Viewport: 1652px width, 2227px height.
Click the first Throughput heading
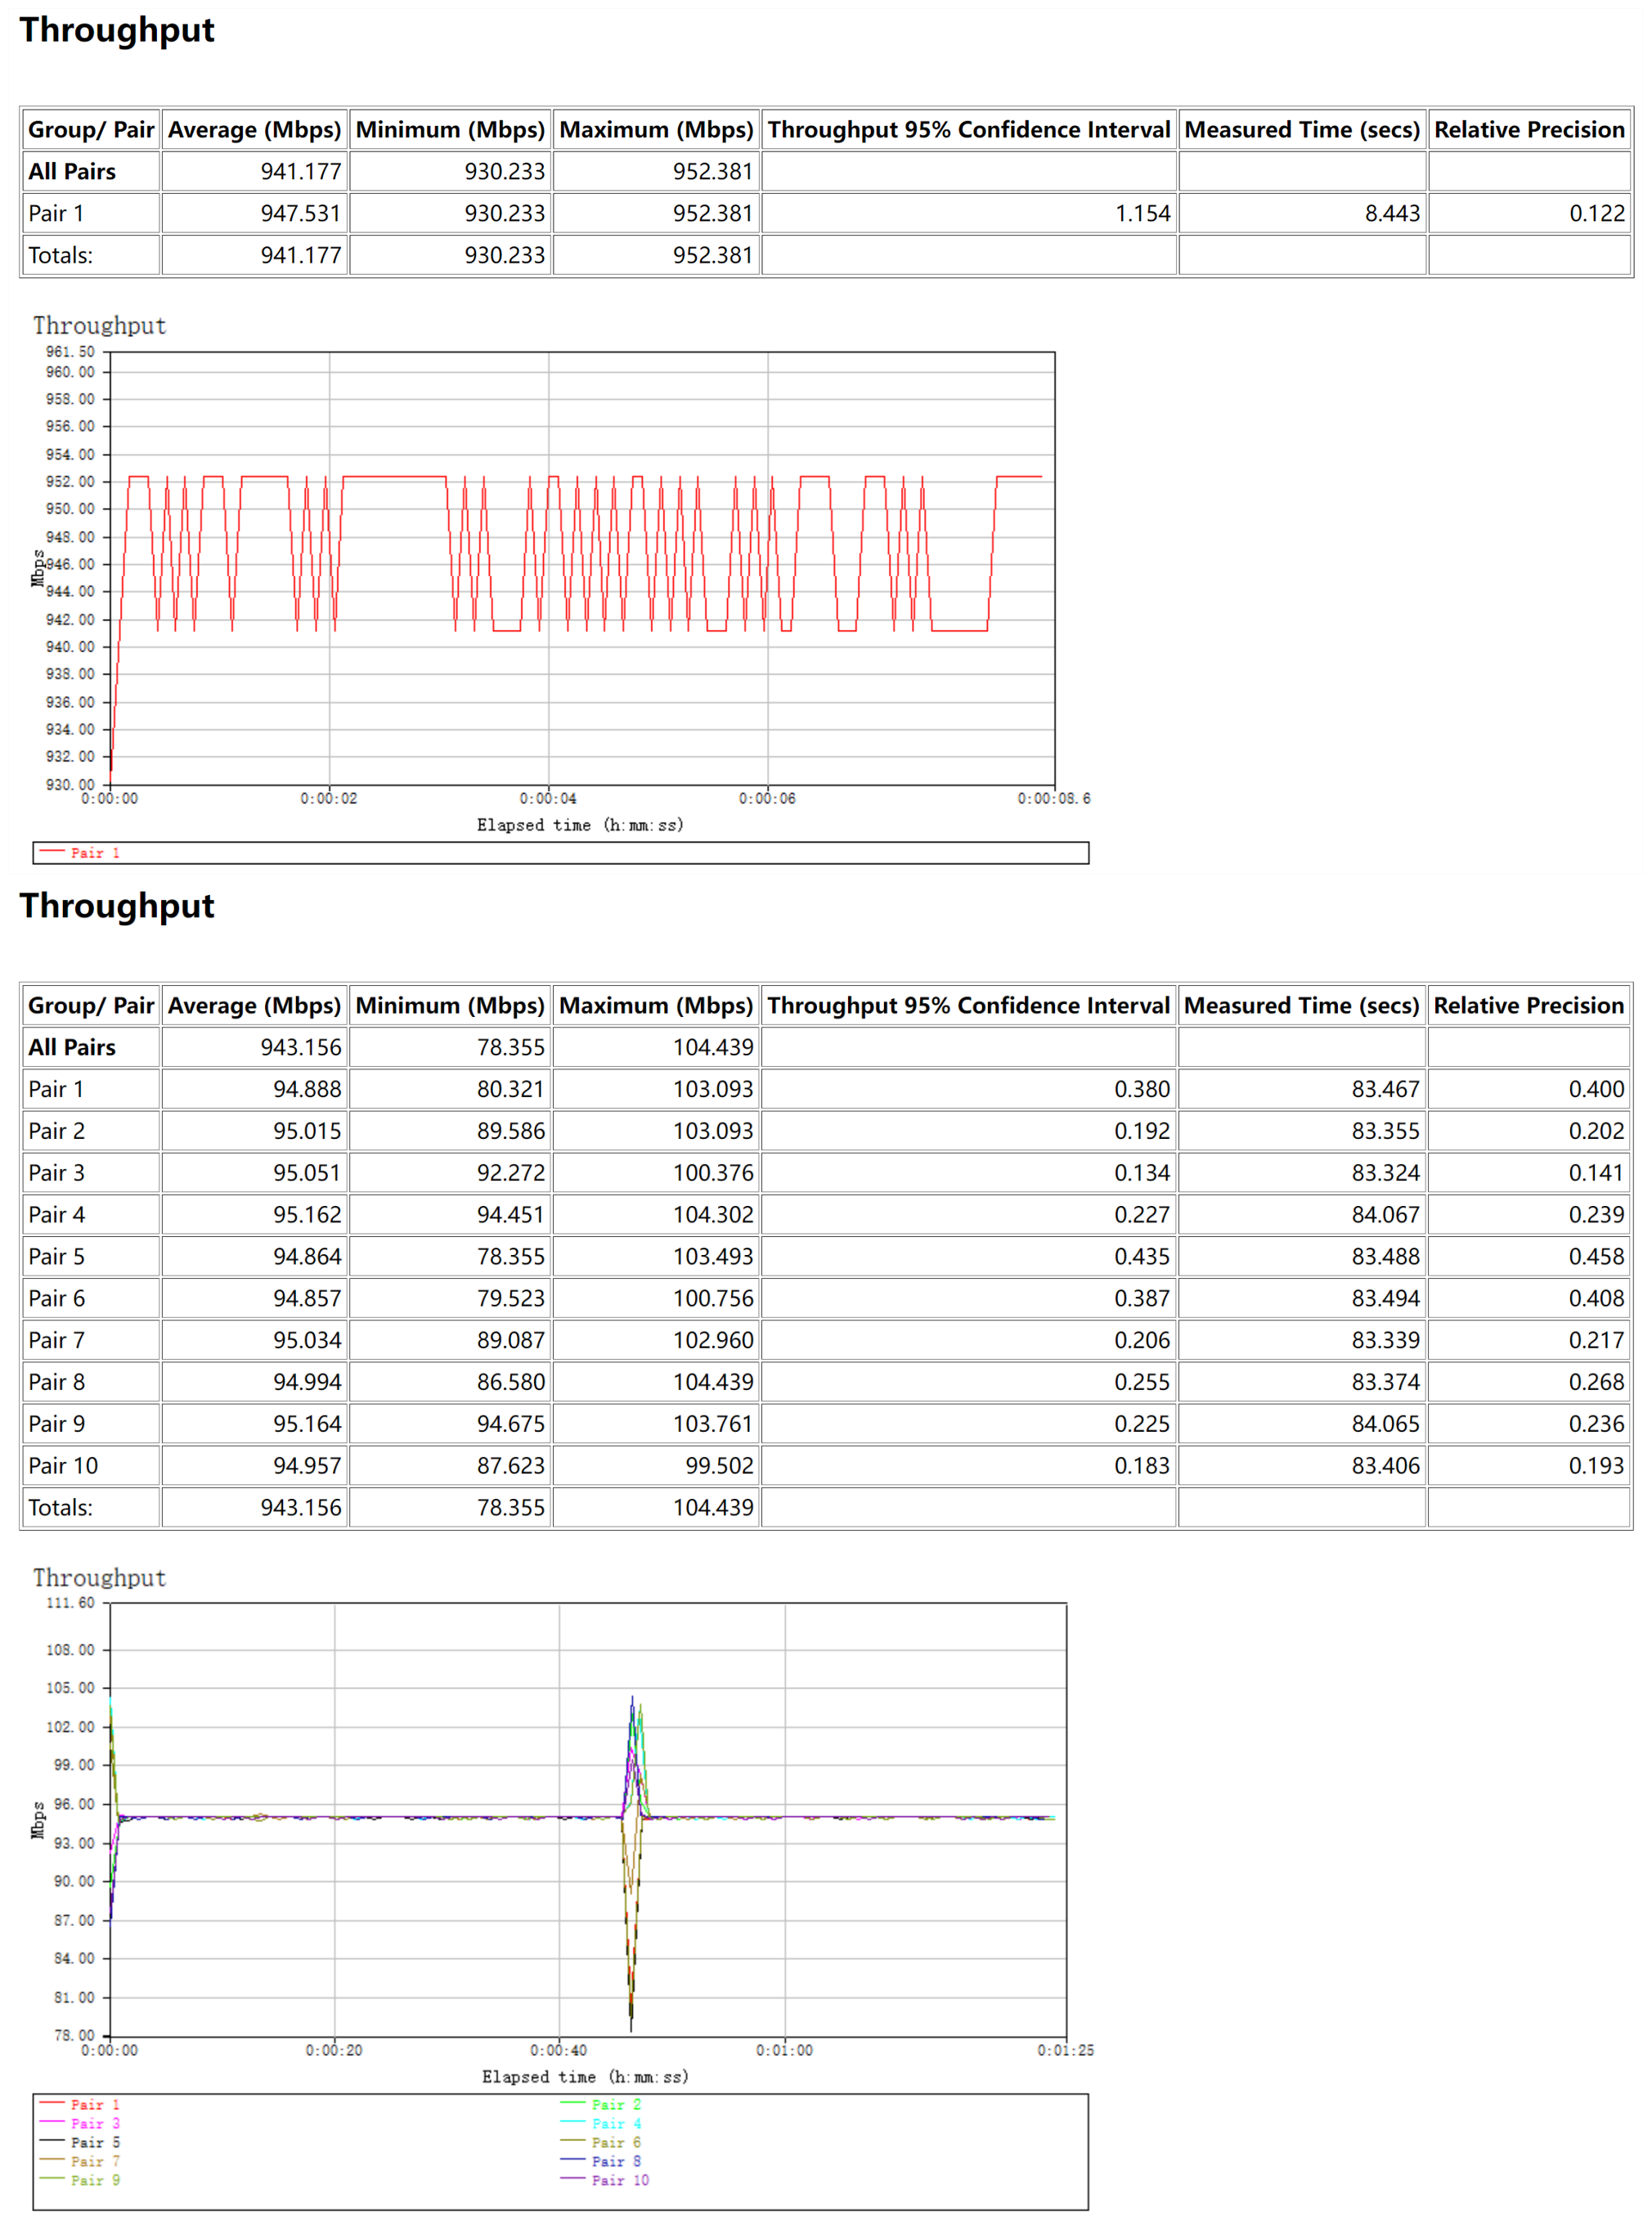click(117, 30)
